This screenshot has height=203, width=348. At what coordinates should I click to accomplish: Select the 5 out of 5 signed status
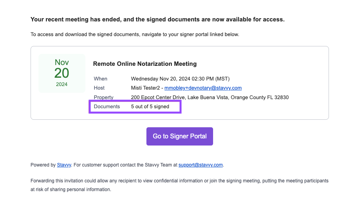pyautogui.click(x=150, y=107)
